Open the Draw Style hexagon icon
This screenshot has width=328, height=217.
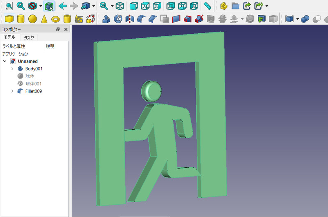pos(32,6)
